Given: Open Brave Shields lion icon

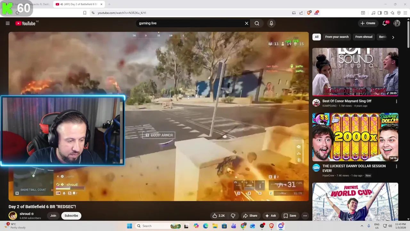Looking at the screenshot, I should [x=309, y=13].
